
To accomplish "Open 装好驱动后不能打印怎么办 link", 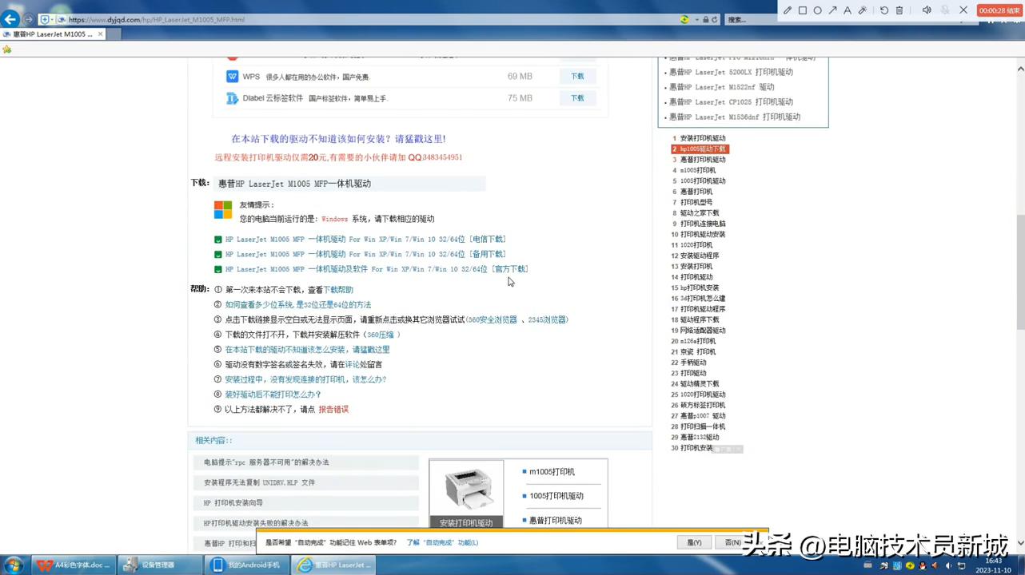I will (x=273, y=395).
